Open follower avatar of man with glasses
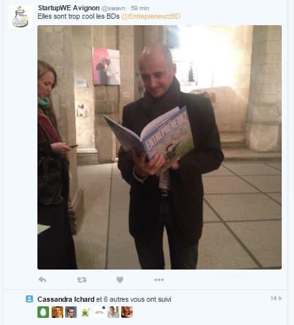The image size is (294, 325). (71, 312)
